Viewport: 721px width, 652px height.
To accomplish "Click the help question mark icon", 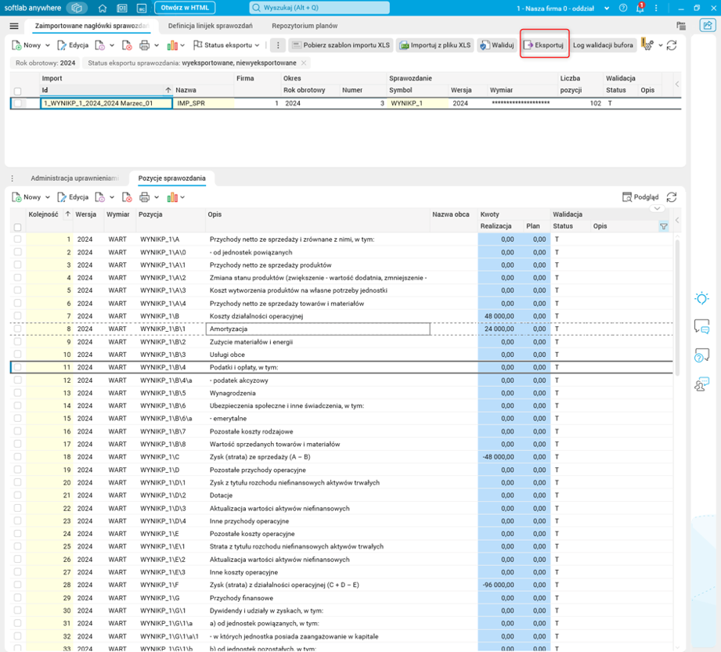I will (623, 8).
